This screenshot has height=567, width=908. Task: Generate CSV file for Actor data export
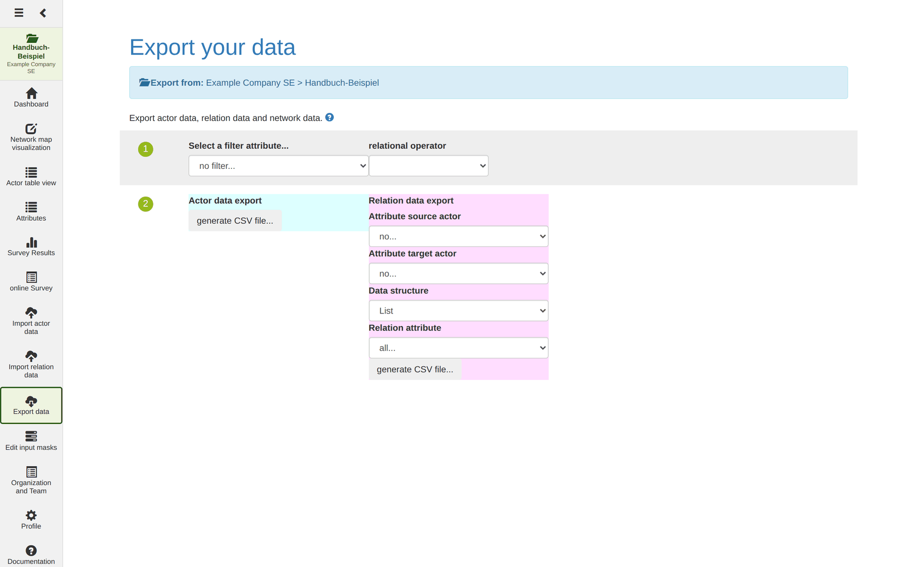(x=235, y=221)
